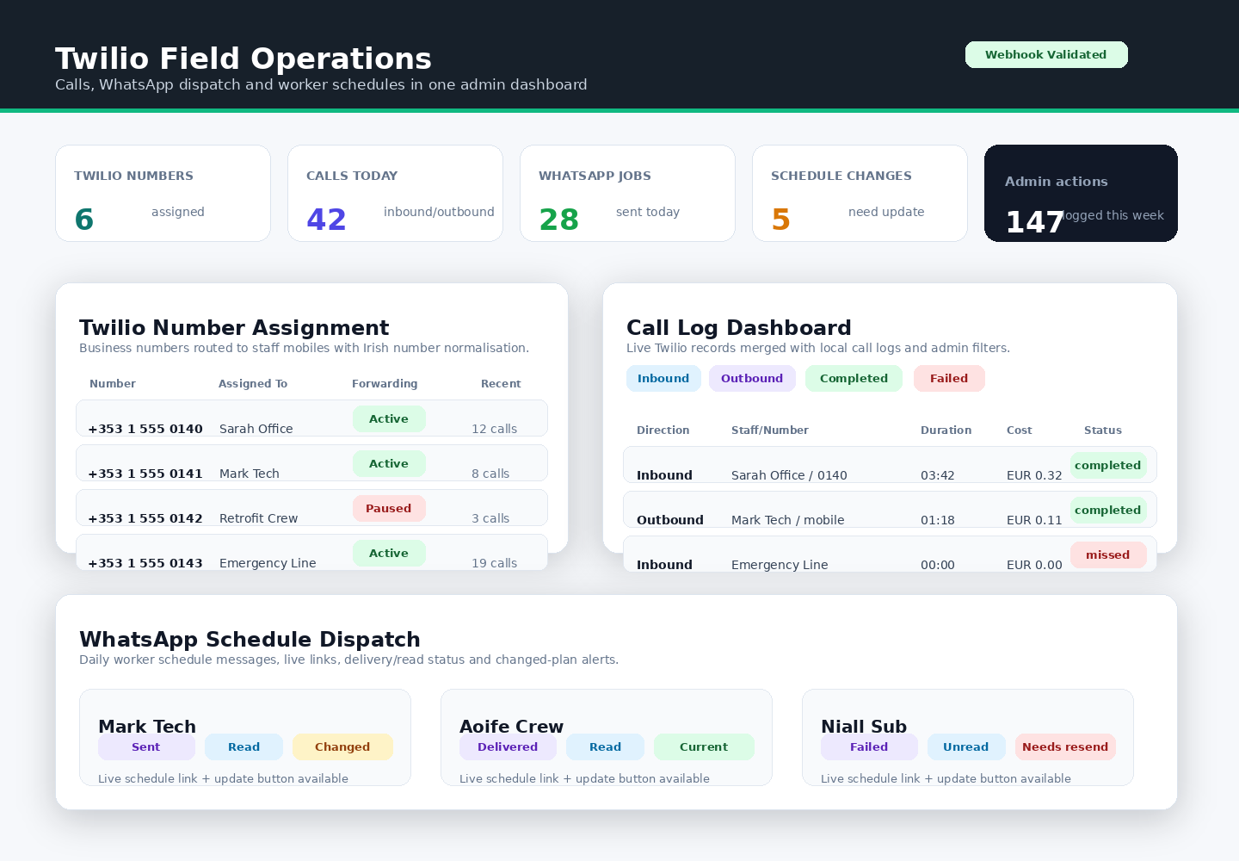Open live schedule link for Niall Sub
The width and height of the screenshot is (1239, 861).
pos(946,778)
